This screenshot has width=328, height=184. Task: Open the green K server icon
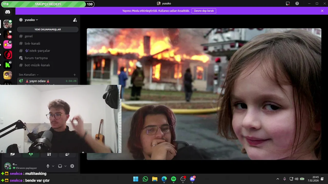point(8,65)
